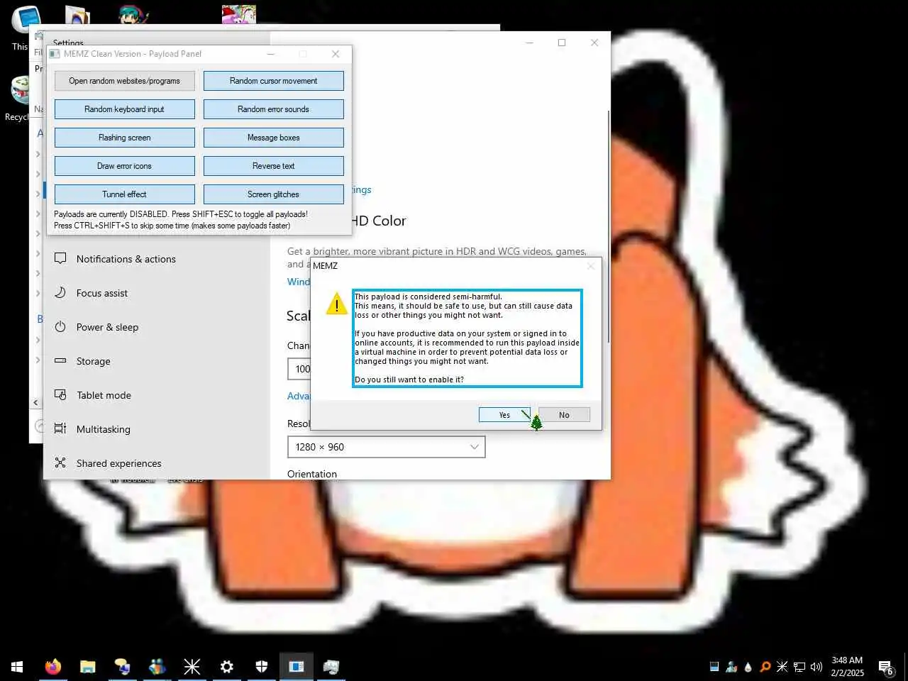Click the Do you still want to enable it? text
This screenshot has width=908, height=681.
[x=409, y=380]
